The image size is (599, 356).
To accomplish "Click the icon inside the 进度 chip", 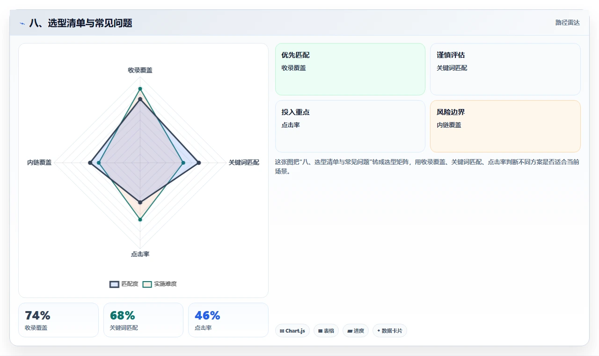I will (x=350, y=331).
